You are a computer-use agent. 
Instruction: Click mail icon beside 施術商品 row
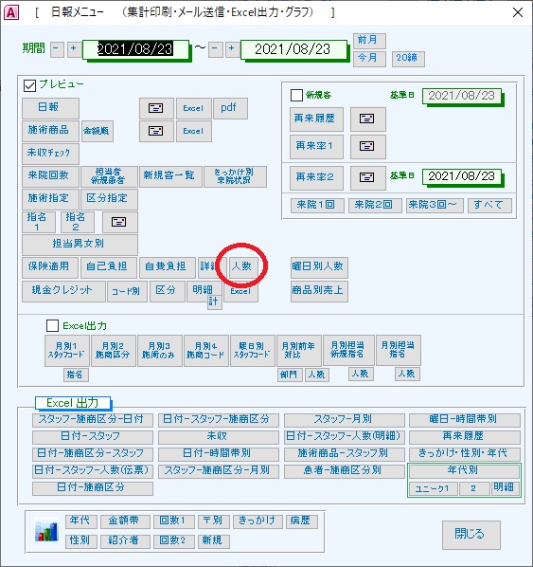tap(156, 131)
